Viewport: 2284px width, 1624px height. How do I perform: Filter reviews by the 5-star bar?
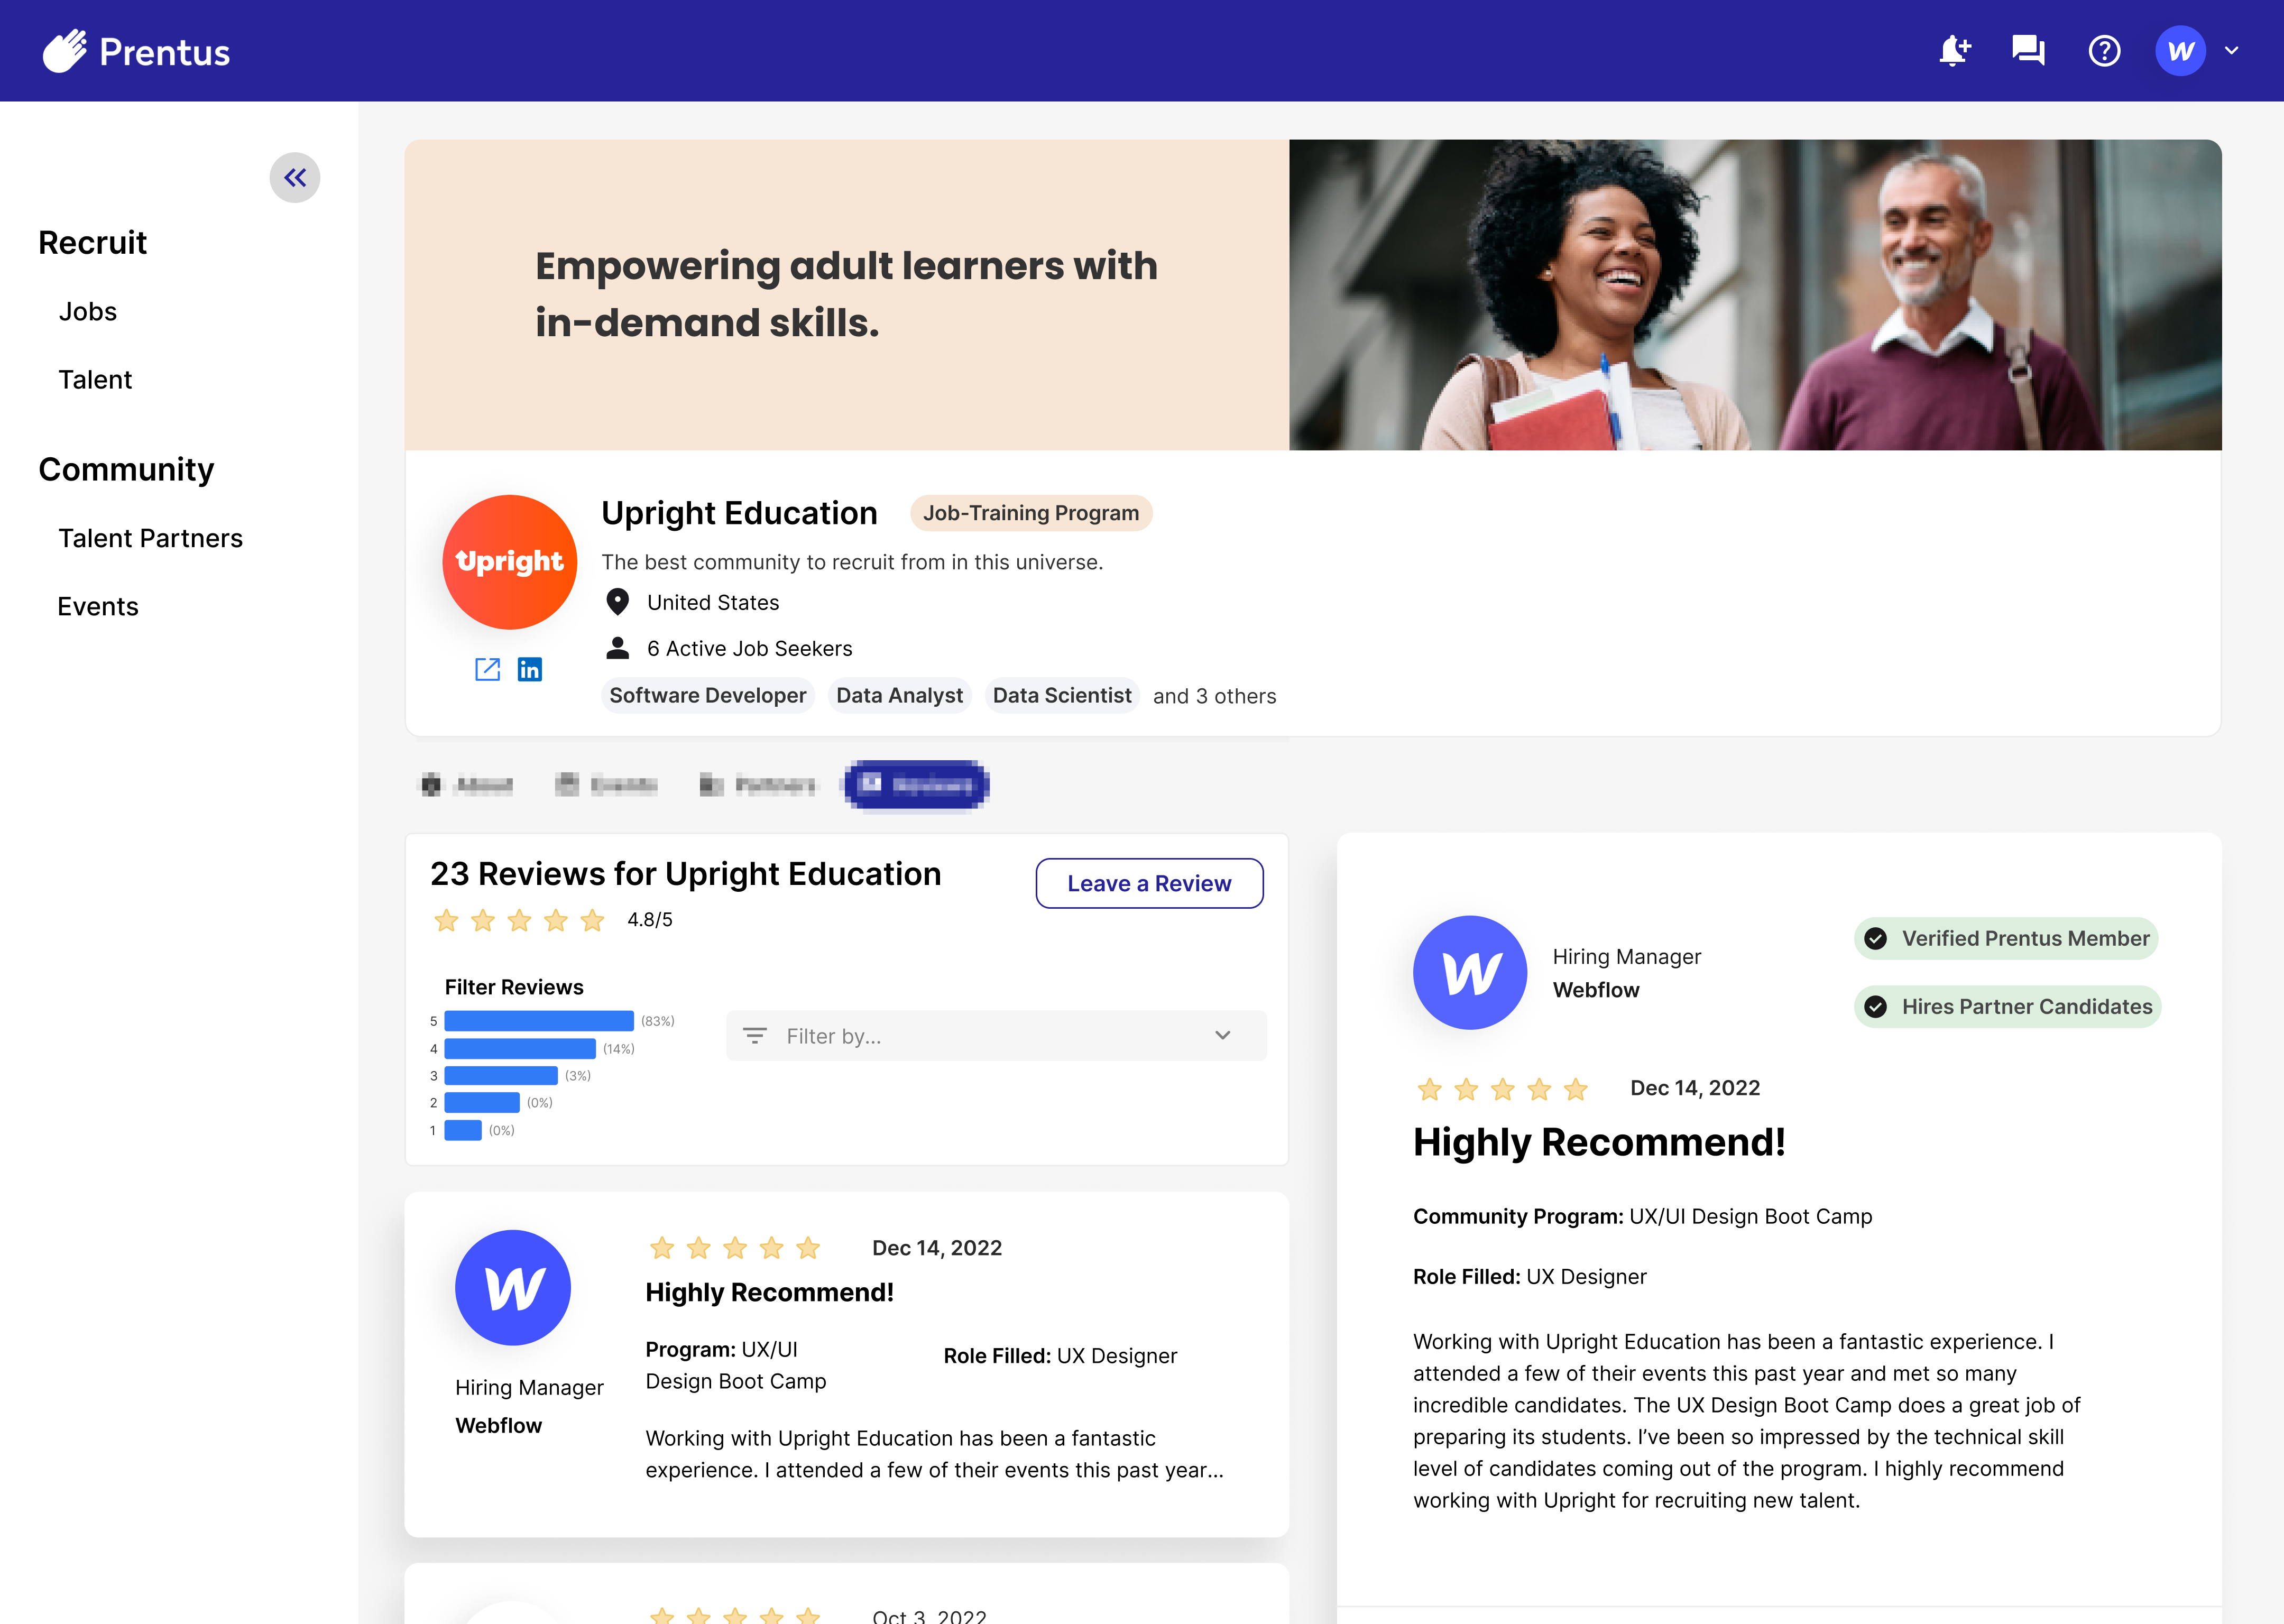539,1021
